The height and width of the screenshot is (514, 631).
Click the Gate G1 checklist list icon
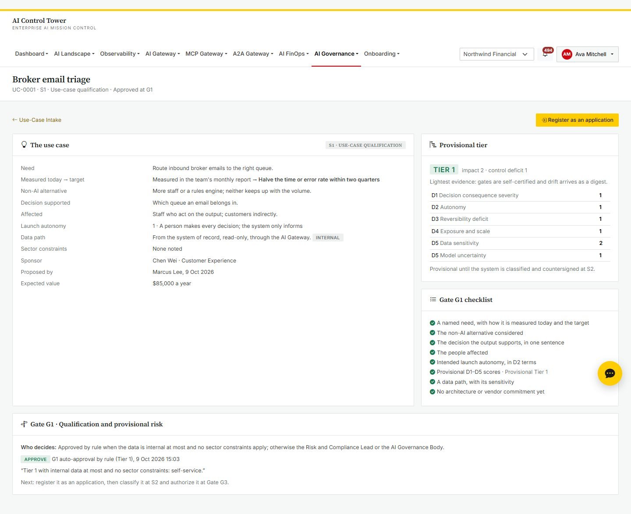[x=433, y=300]
